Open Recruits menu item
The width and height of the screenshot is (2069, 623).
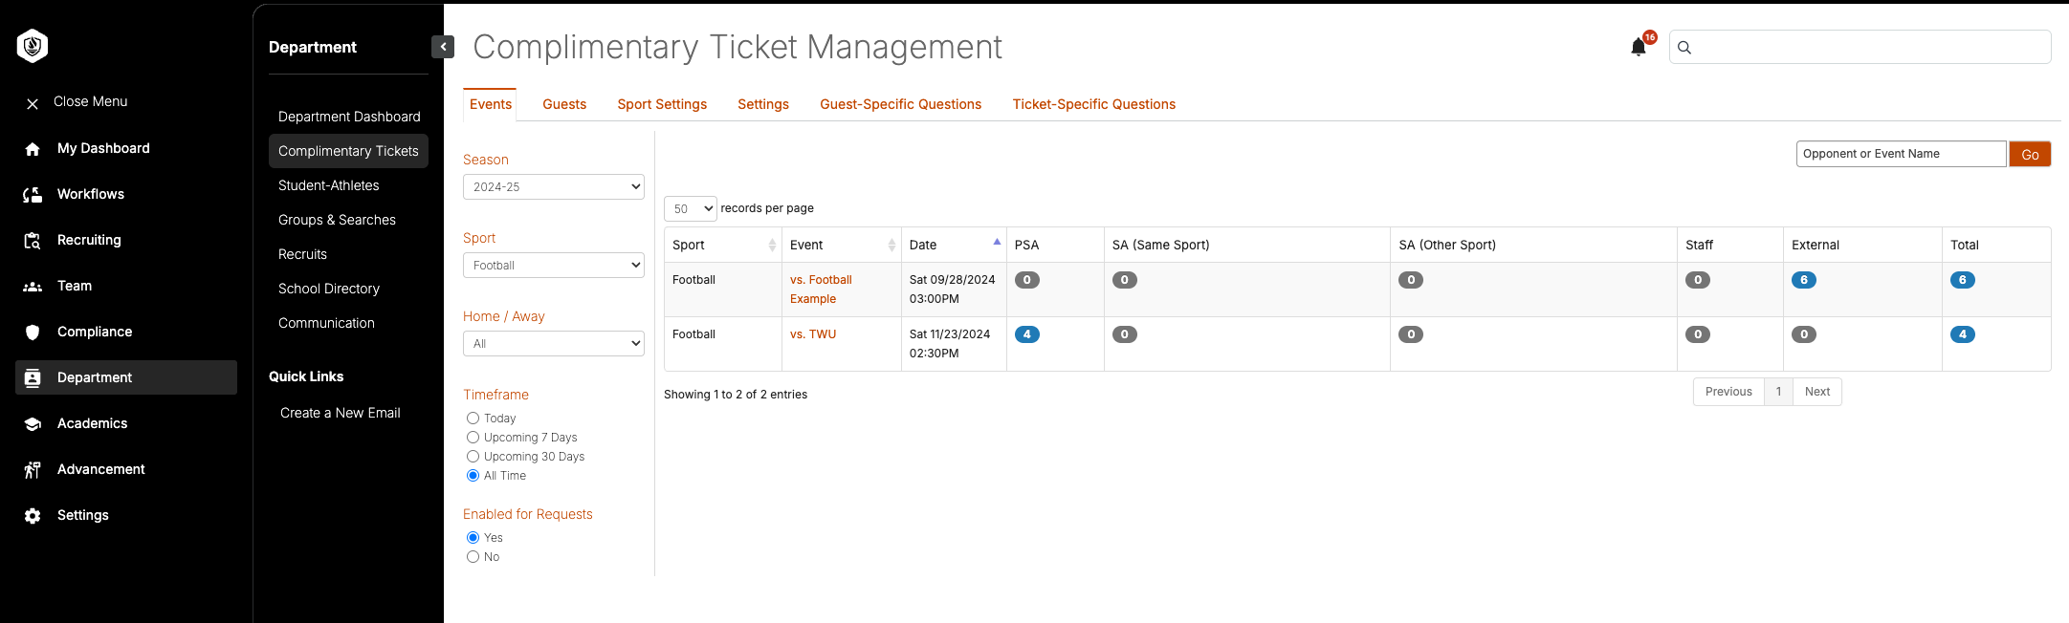pyautogui.click(x=303, y=254)
